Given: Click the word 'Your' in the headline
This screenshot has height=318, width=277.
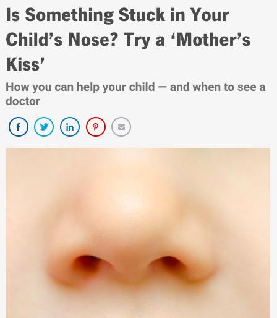Looking at the screenshot, I should coord(209,15).
